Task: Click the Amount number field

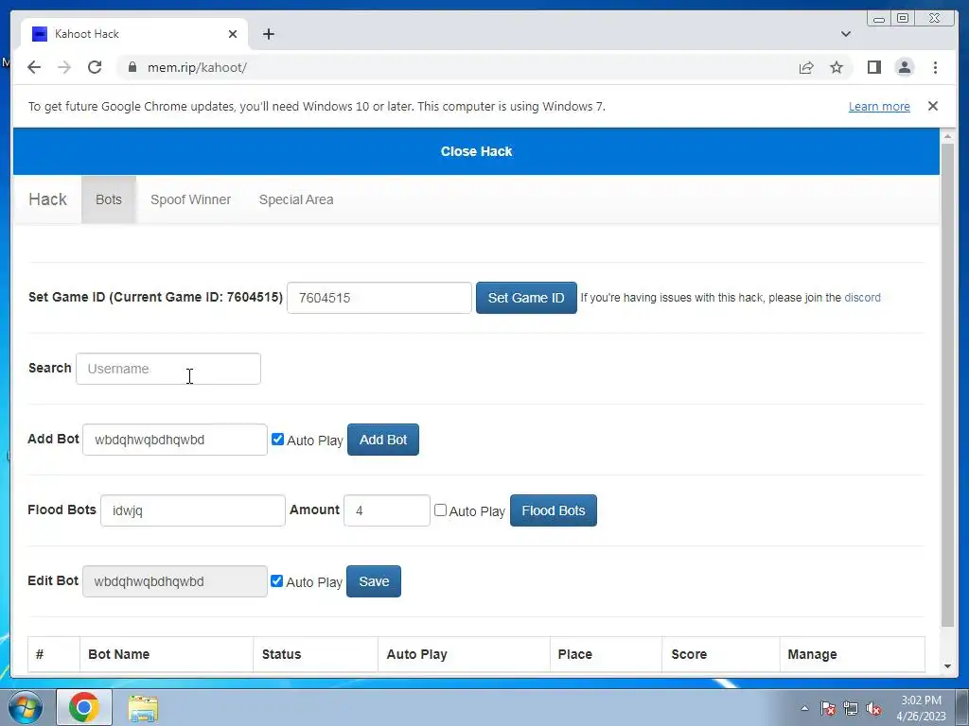Action: coord(387,510)
